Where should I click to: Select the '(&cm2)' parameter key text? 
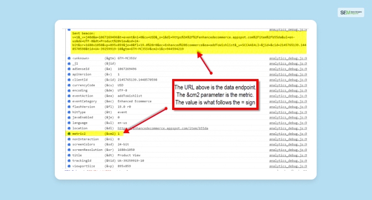click(x=110, y=134)
